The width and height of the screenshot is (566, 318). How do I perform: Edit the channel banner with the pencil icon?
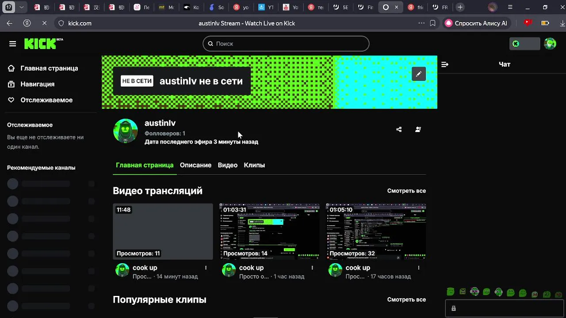(418, 74)
